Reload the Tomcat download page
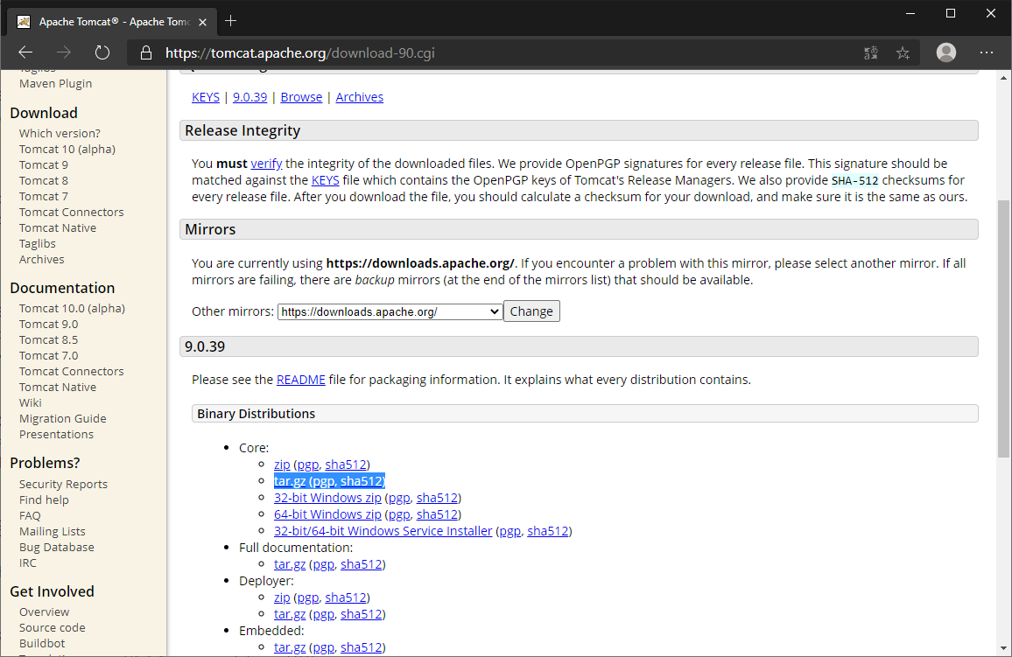The image size is (1012, 657). (102, 52)
